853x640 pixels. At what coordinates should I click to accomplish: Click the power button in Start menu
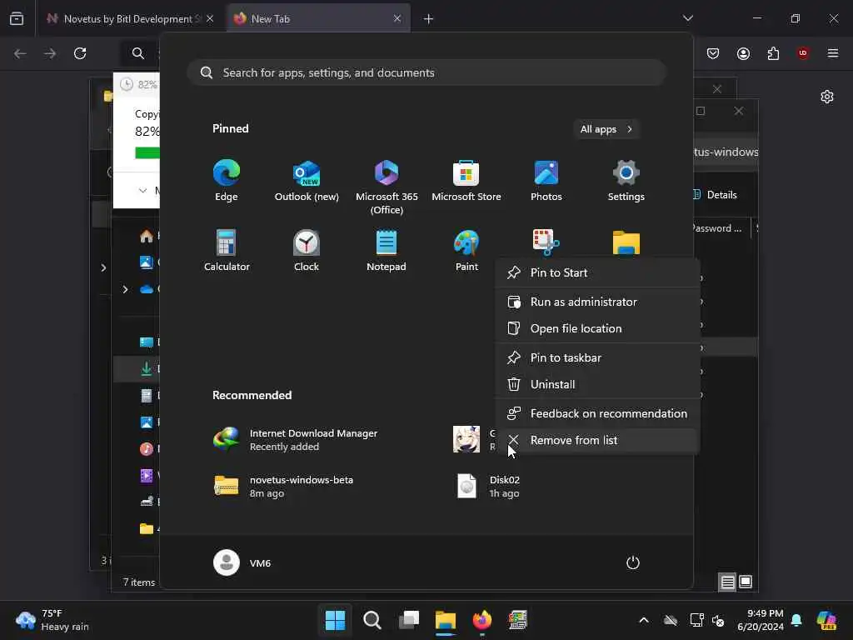coord(633,562)
